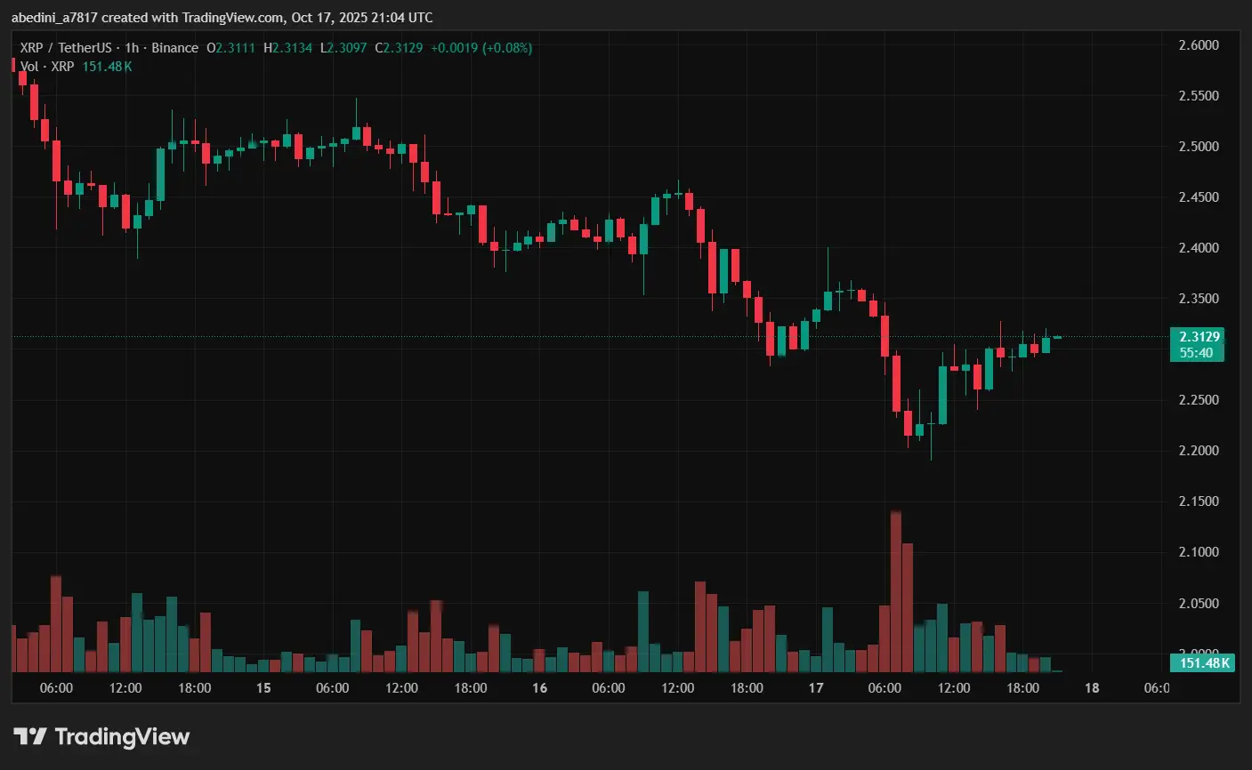This screenshot has height=770, width=1252.
Task: Select date marker 15 on time axis
Action: click(x=263, y=688)
